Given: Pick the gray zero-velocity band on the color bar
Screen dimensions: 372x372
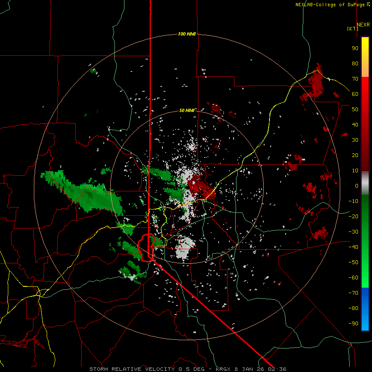Looking at the screenshot, I should [x=365, y=183].
